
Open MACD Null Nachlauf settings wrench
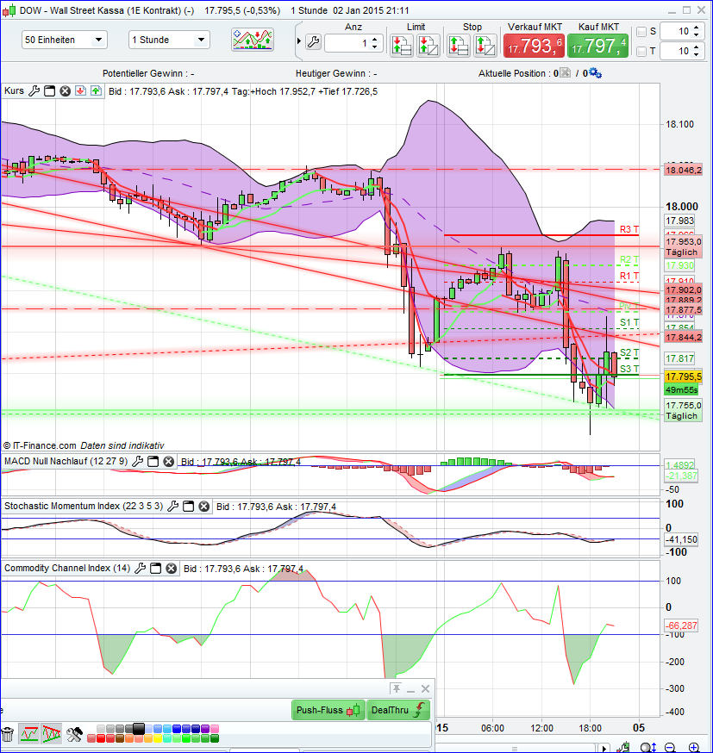click(138, 462)
